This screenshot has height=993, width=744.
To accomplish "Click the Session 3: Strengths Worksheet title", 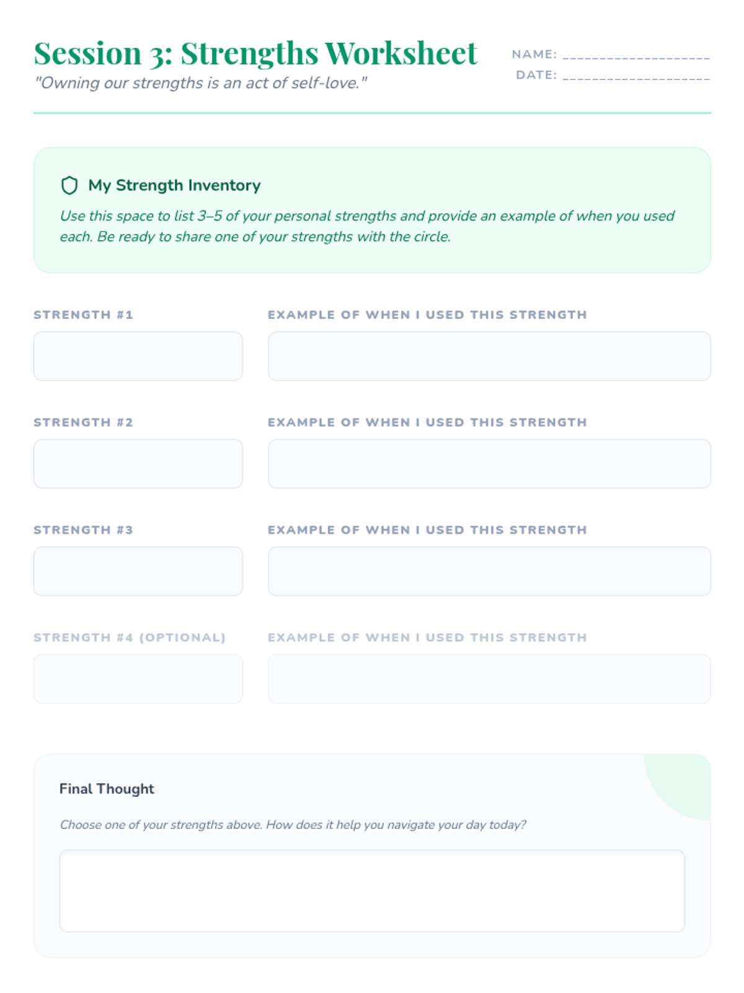I will tap(255, 53).
